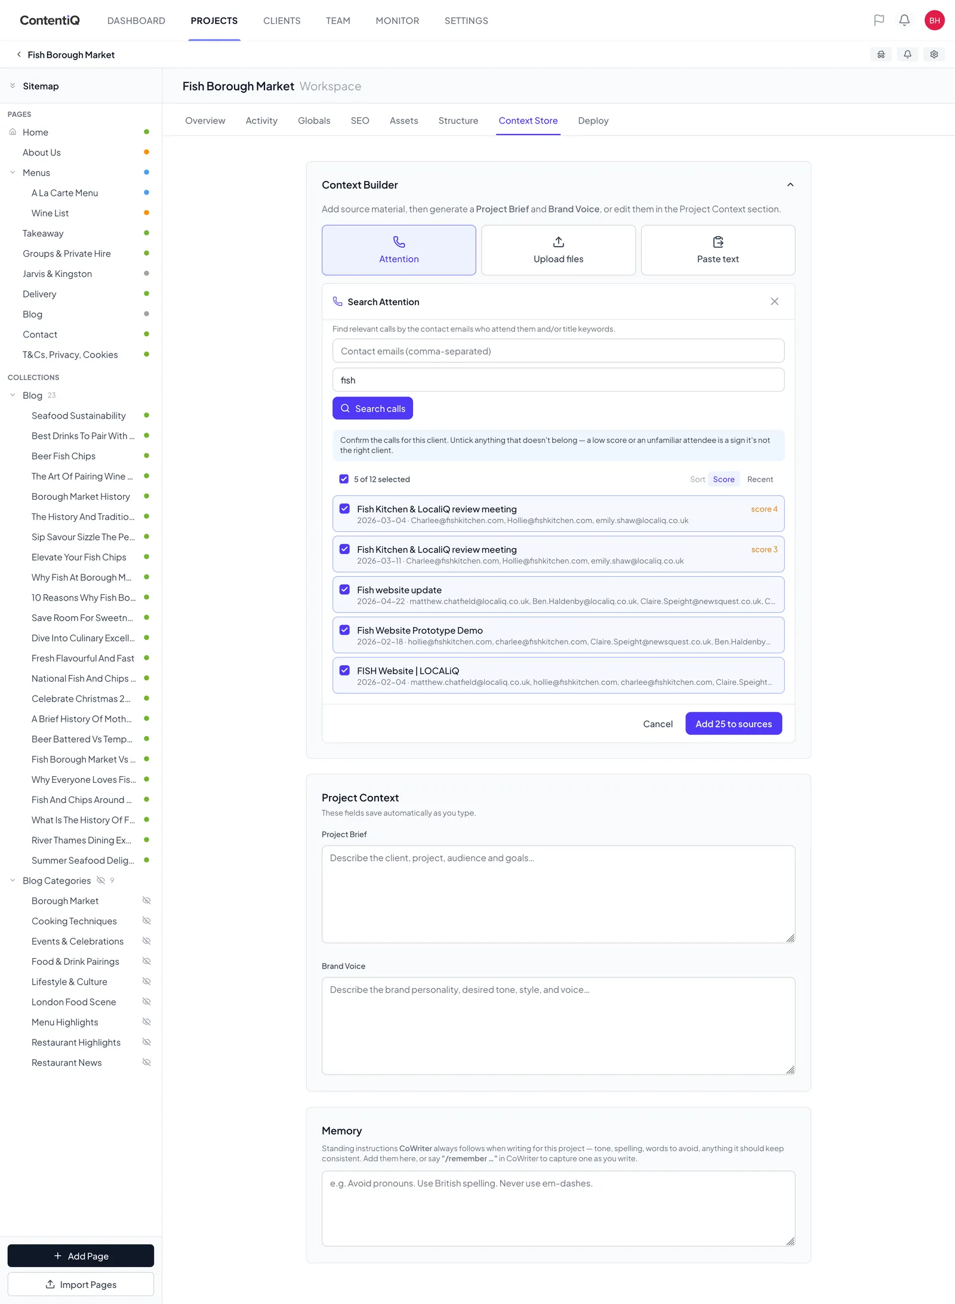The height and width of the screenshot is (1304, 955).
Task: Click the ContentiQ logo
Action: 50,20
